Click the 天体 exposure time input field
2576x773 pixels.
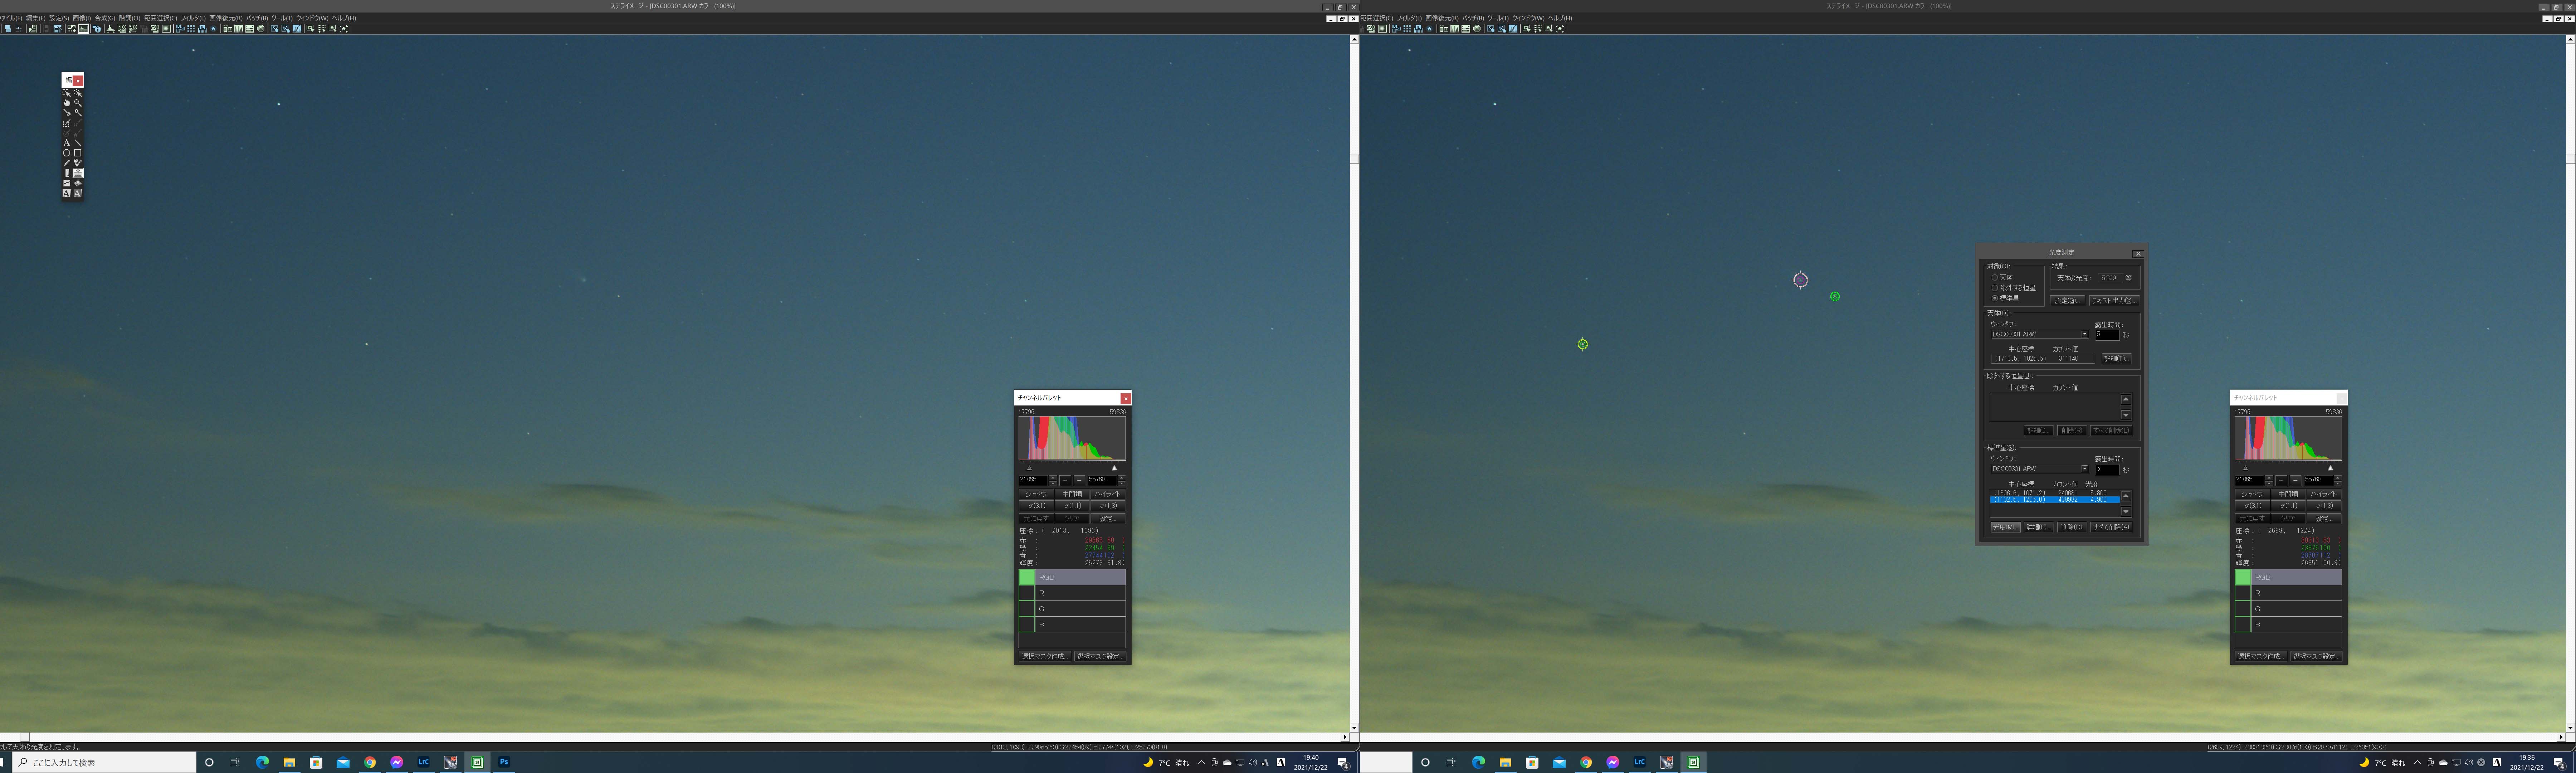click(x=2108, y=335)
